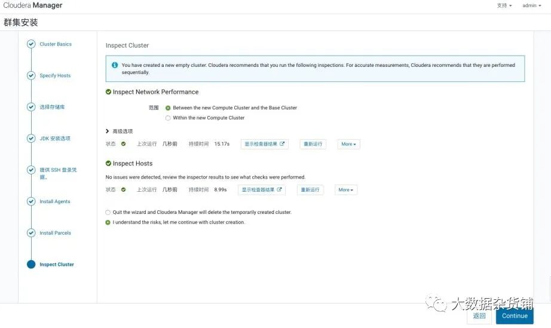
Task: Click the Inspect Cluster step label
Action: tap(57, 265)
